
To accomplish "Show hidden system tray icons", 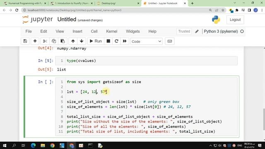I will tap(211, 145).
